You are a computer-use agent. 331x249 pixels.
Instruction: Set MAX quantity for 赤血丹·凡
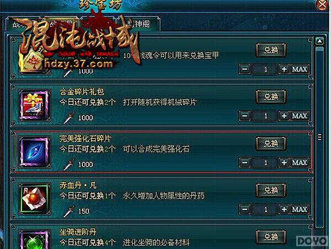pos(300,209)
